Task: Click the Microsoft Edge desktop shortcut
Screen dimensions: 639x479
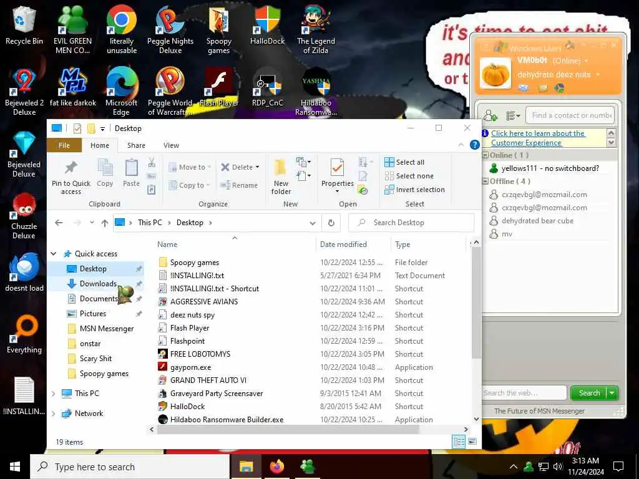Action: pyautogui.click(x=122, y=92)
